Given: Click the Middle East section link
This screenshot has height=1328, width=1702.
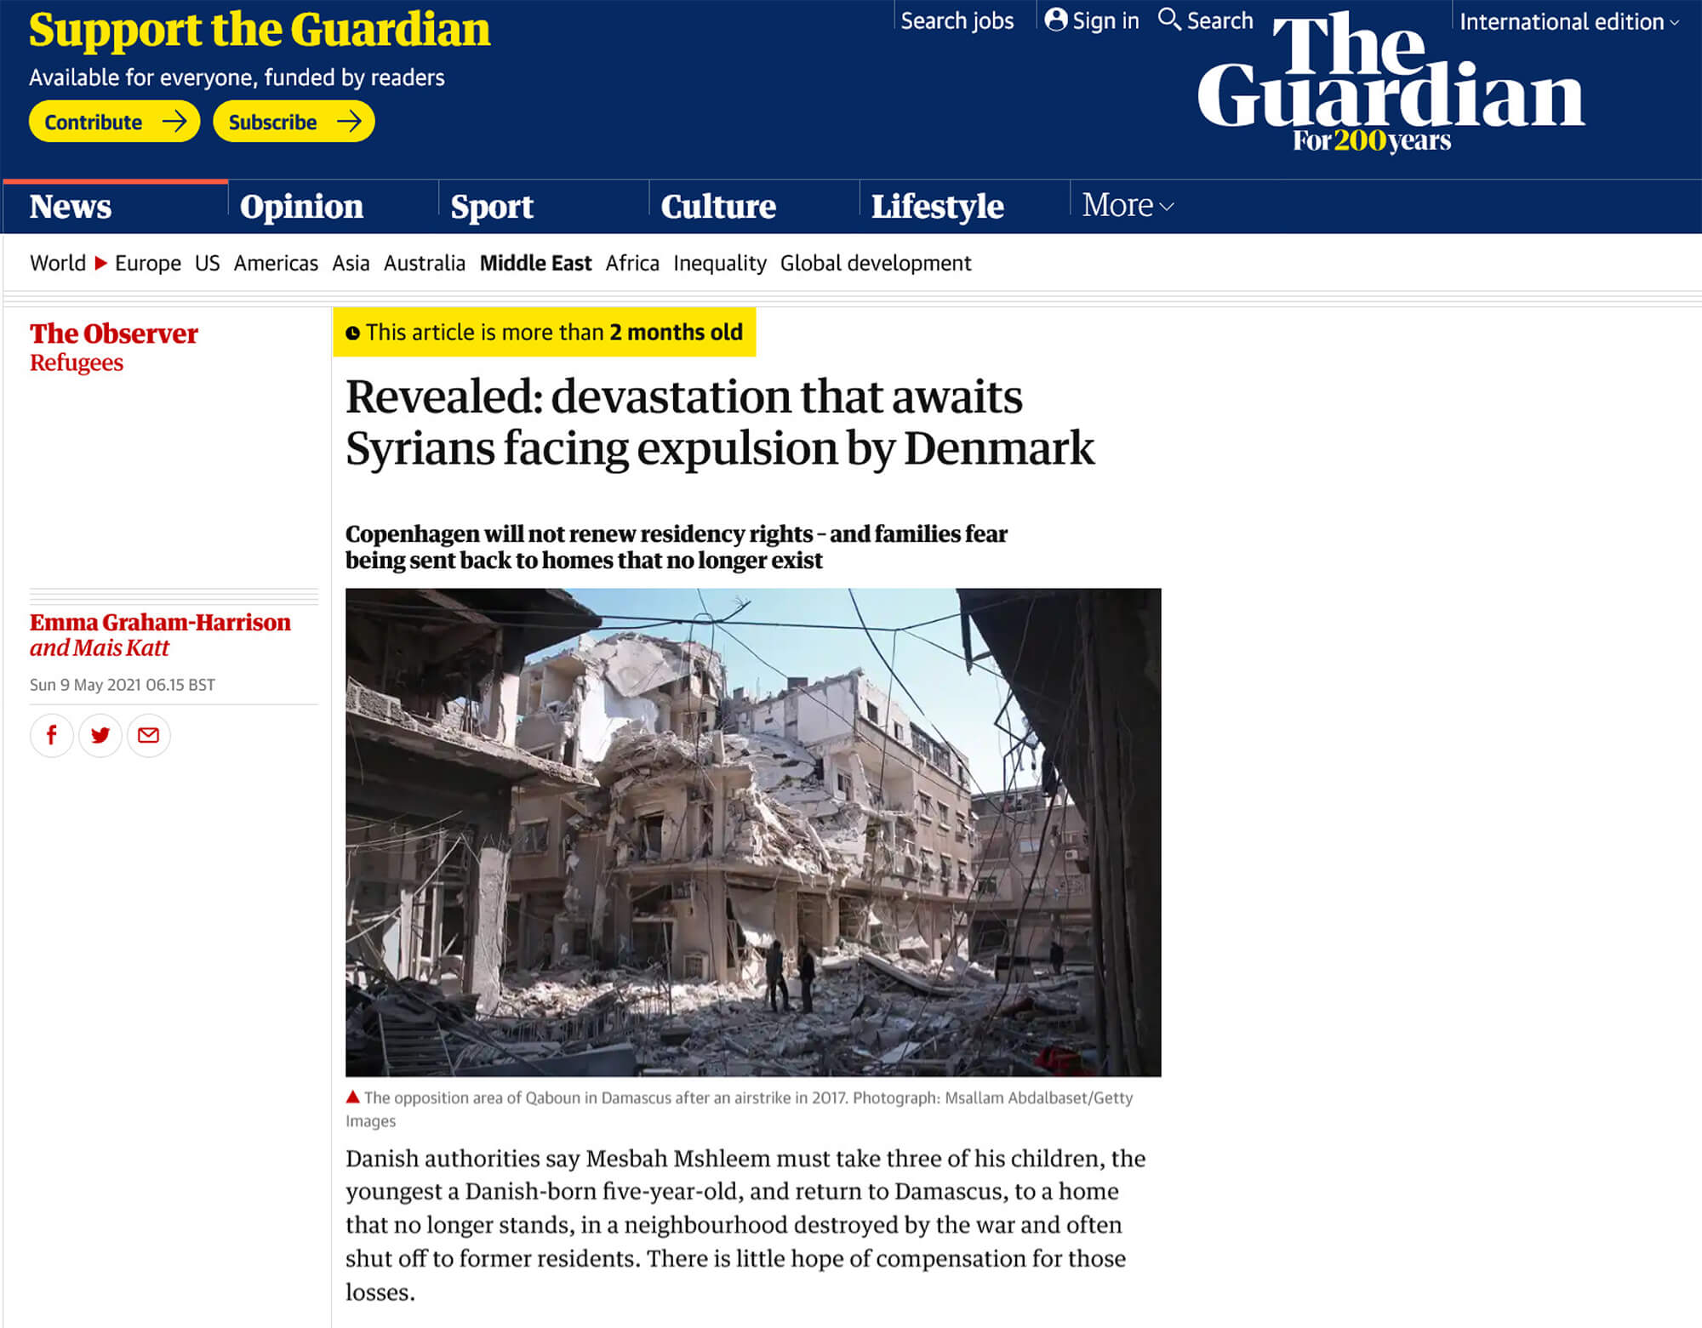Looking at the screenshot, I should [537, 264].
